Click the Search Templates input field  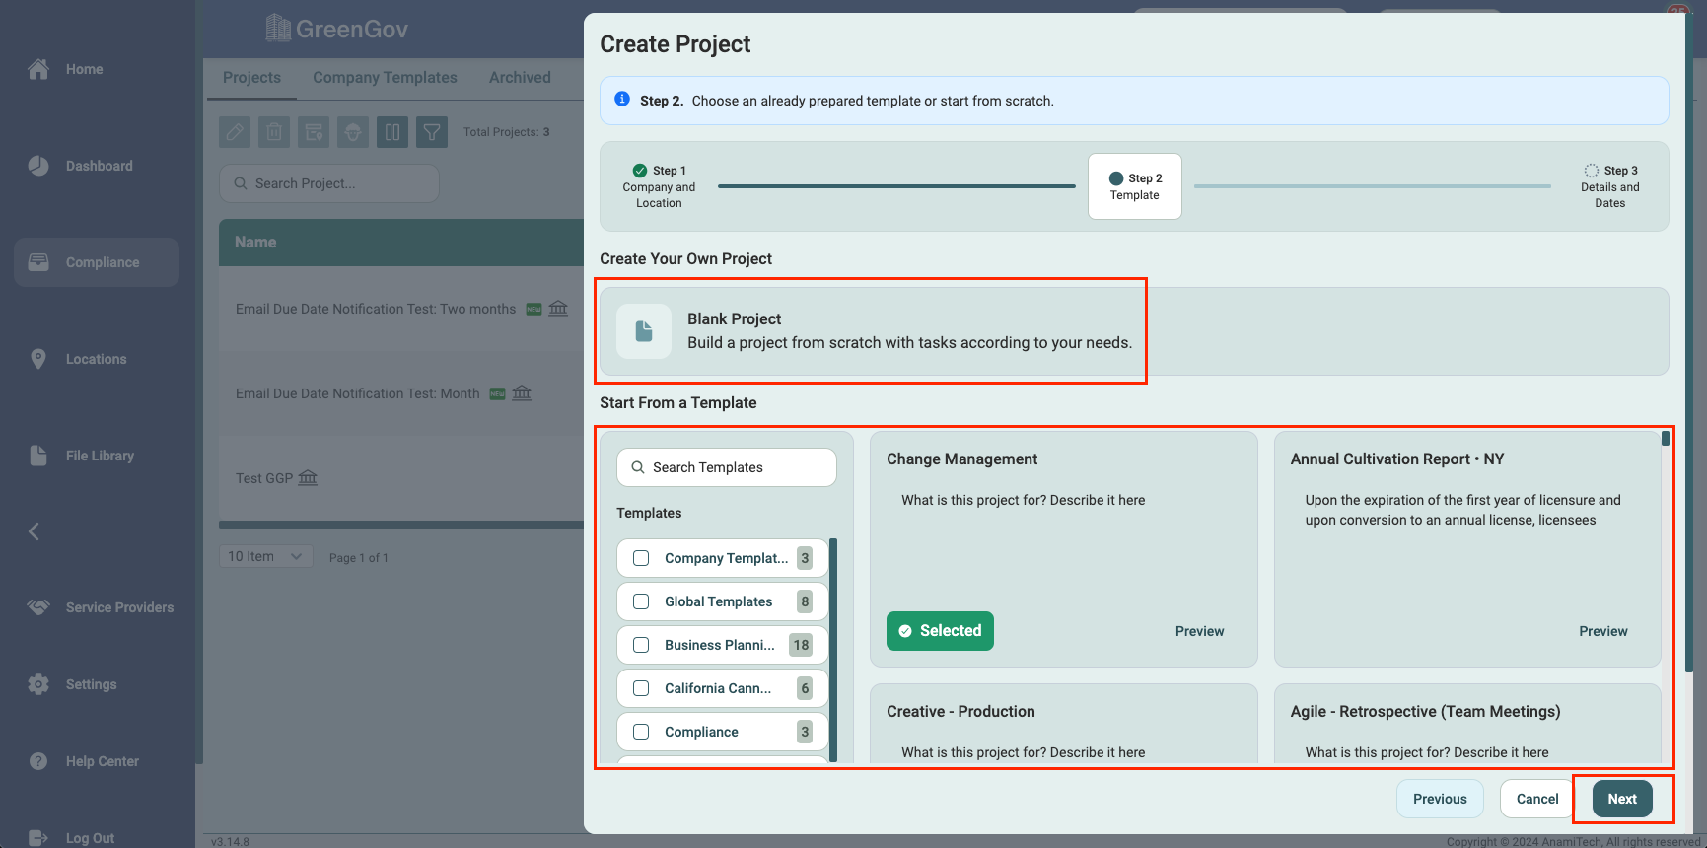point(727,467)
